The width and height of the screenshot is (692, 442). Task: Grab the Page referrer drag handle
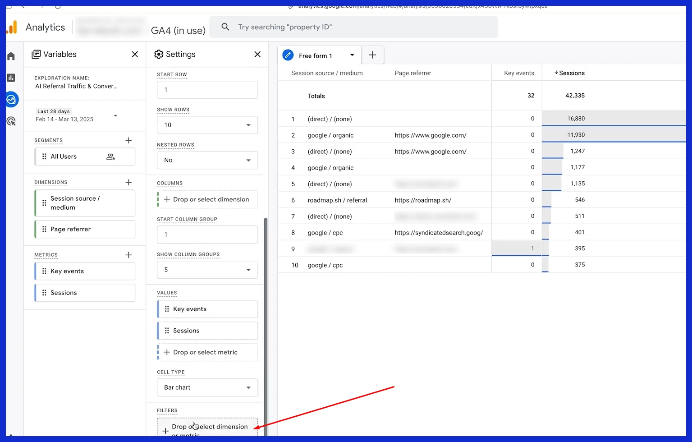[44, 229]
